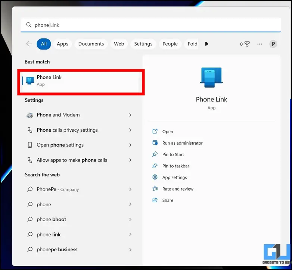Click the Phone Link title in details pane
The width and height of the screenshot is (292, 270).
point(211,100)
